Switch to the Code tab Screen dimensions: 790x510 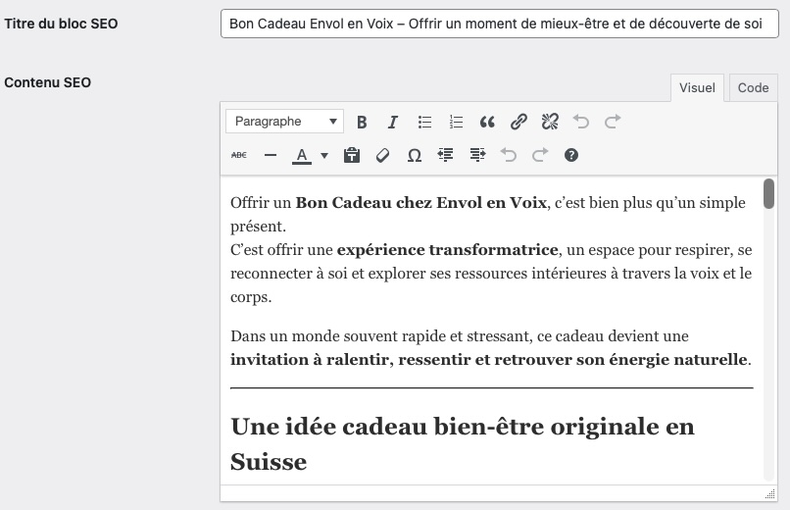753,87
